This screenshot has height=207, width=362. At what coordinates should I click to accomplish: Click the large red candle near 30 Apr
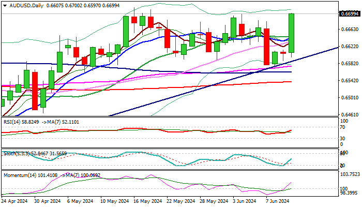click(x=35, y=91)
